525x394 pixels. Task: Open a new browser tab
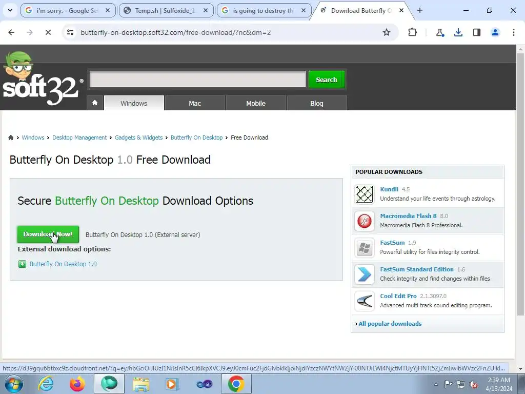420,10
